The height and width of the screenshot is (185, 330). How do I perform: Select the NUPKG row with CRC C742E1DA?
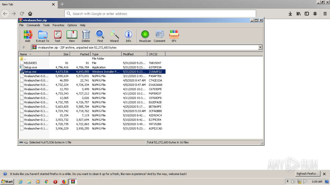[92, 80]
